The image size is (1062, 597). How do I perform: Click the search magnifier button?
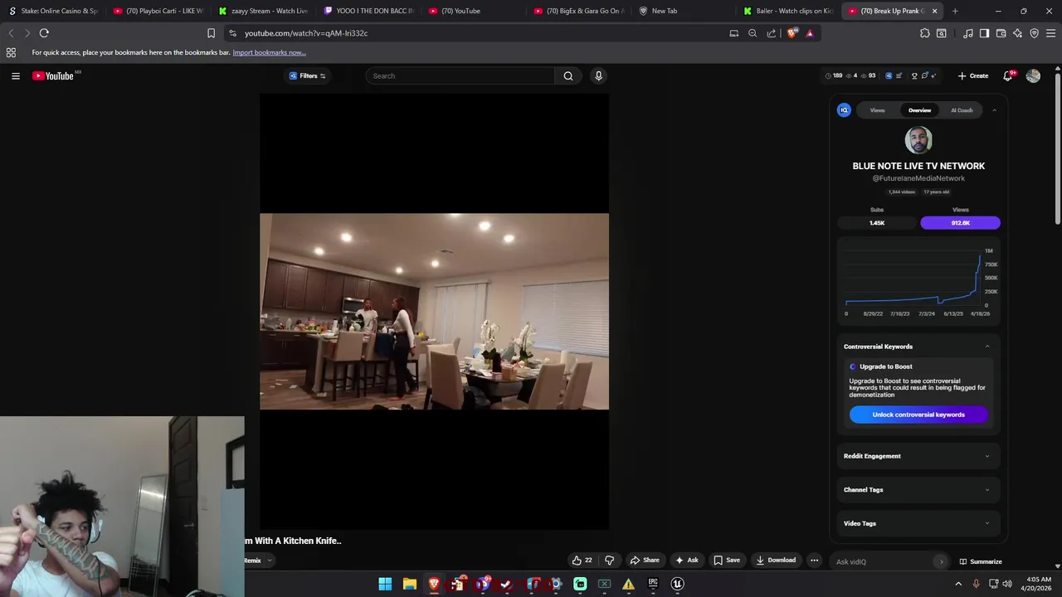568,75
